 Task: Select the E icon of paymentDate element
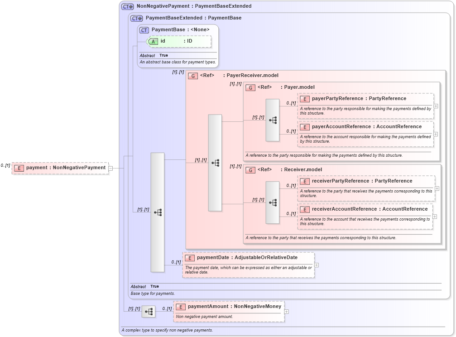point(190,257)
